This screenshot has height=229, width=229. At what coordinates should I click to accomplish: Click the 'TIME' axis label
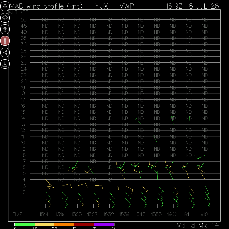(17, 214)
